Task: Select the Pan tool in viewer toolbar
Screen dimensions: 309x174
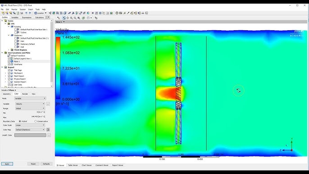Action: (x=68, y=18)
